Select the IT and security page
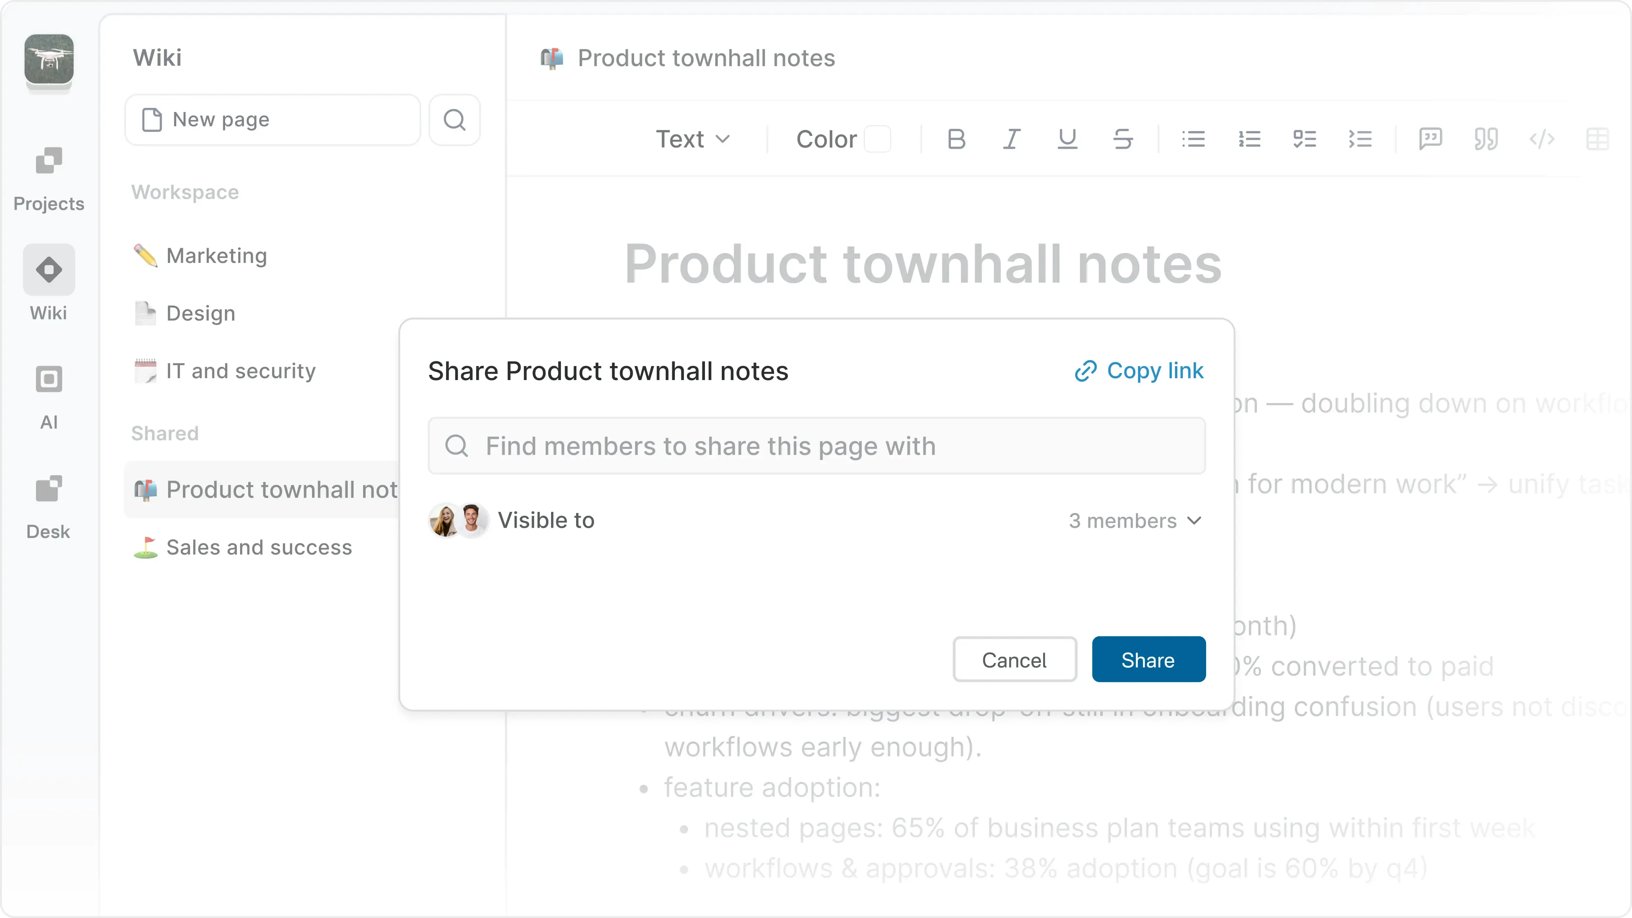The image size is (1632, 918). click(241, 371)
